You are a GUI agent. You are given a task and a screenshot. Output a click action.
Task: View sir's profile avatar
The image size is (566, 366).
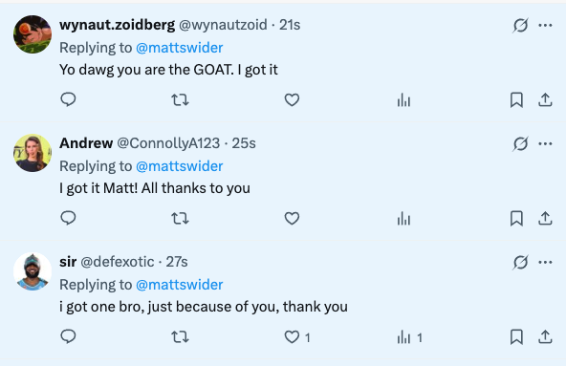(x=33, y=271)
